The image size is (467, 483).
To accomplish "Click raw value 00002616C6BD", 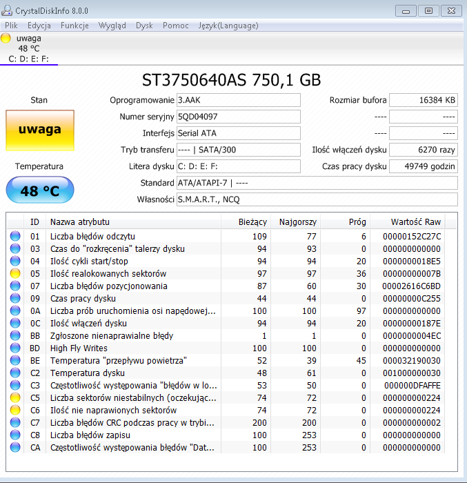I will coord(412,286).
